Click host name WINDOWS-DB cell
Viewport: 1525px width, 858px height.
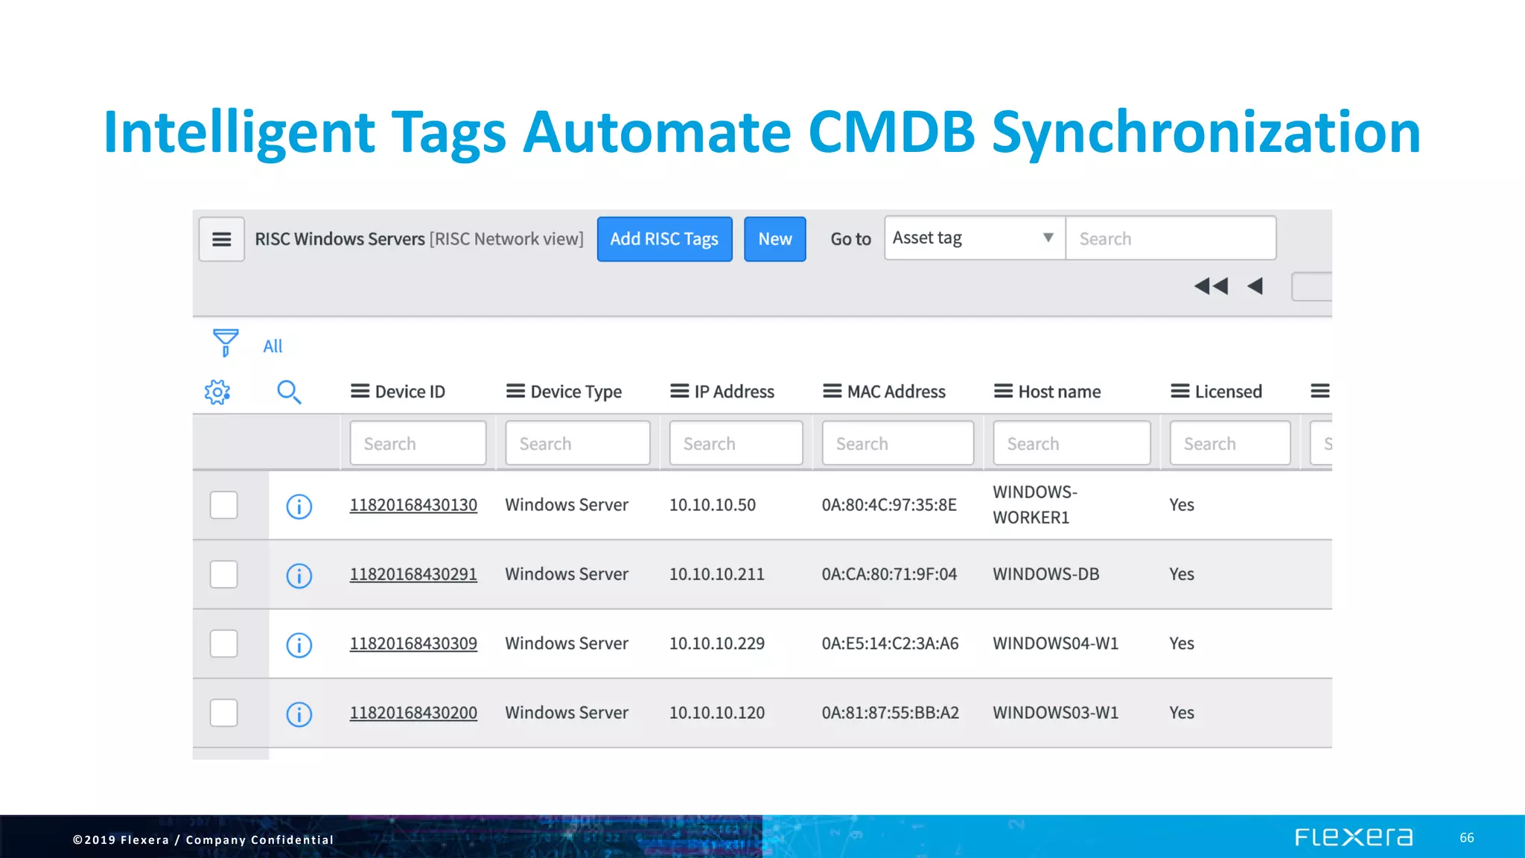1045,574
